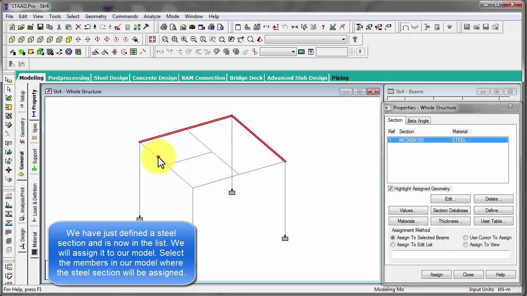Click the Assign button
The image size is (527, 296).
coord(436,275)
